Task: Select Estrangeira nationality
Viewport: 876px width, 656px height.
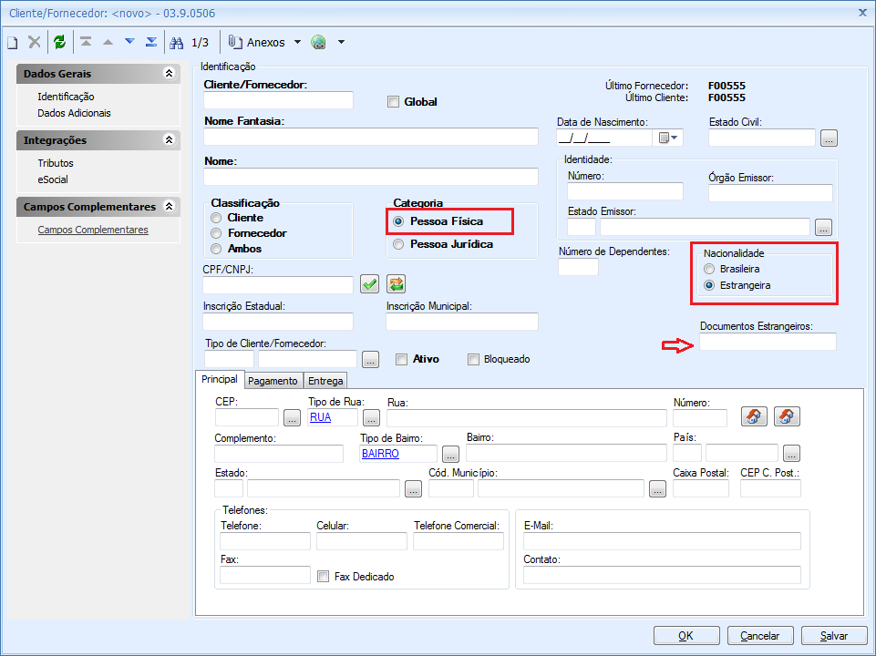Action: [709, 285]
